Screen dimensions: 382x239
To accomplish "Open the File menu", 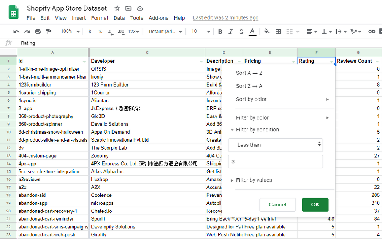I will pyautogui.click(x=31, y=18).
